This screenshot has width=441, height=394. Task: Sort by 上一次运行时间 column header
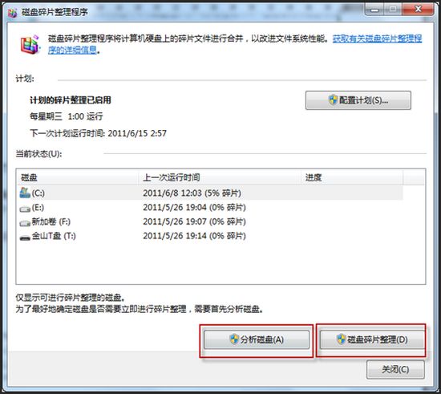click(x=220, y=177)
